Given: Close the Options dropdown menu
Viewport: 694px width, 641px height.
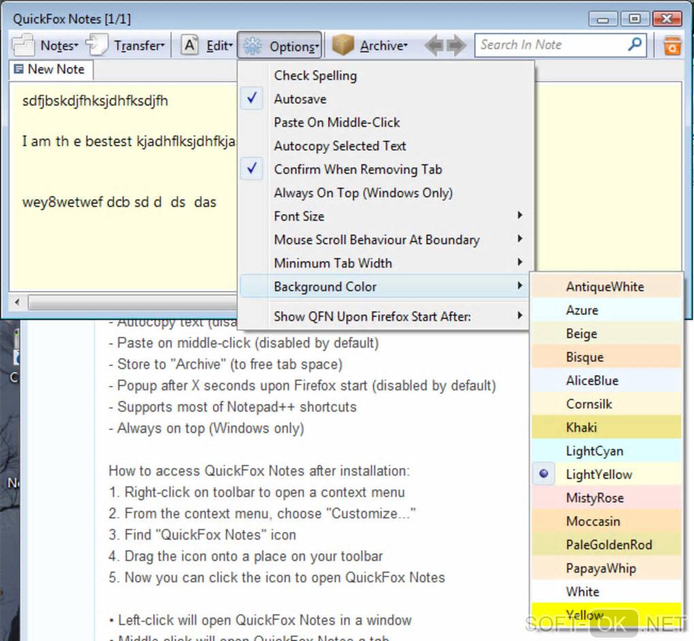Looking at the screenshot, I should pos(280,45).
